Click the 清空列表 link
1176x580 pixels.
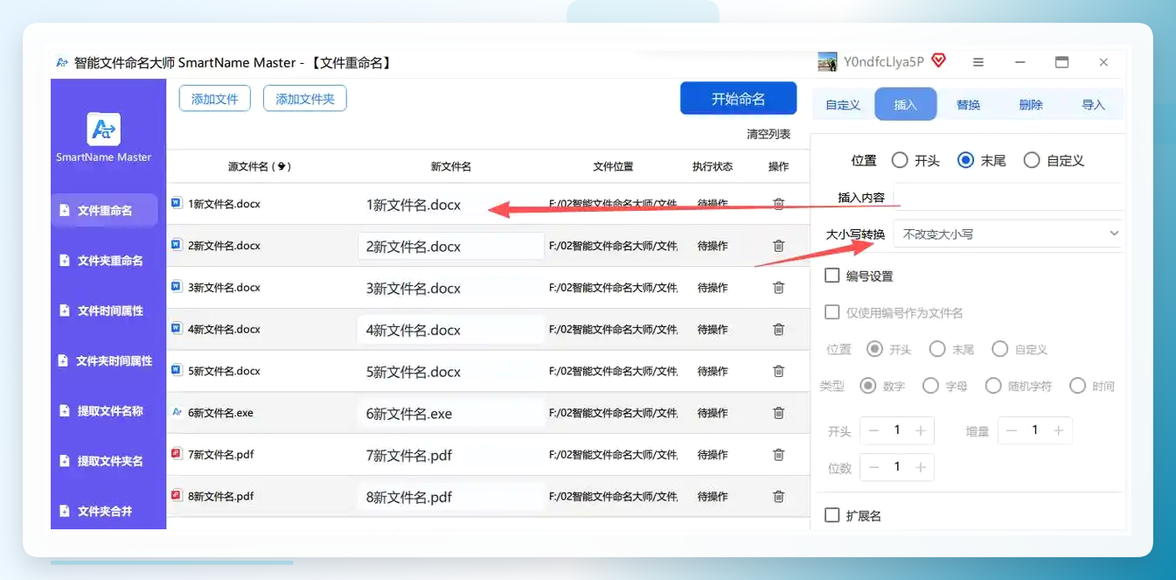769,134
